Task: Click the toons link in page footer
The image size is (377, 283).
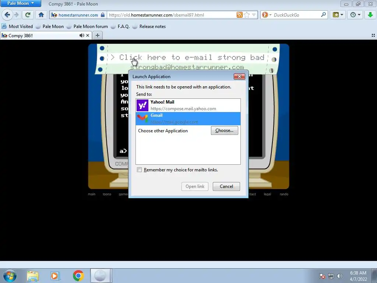Action: tap(107, 194)
